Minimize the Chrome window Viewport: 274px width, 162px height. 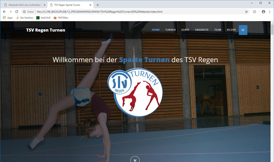[x=252, y=3]
